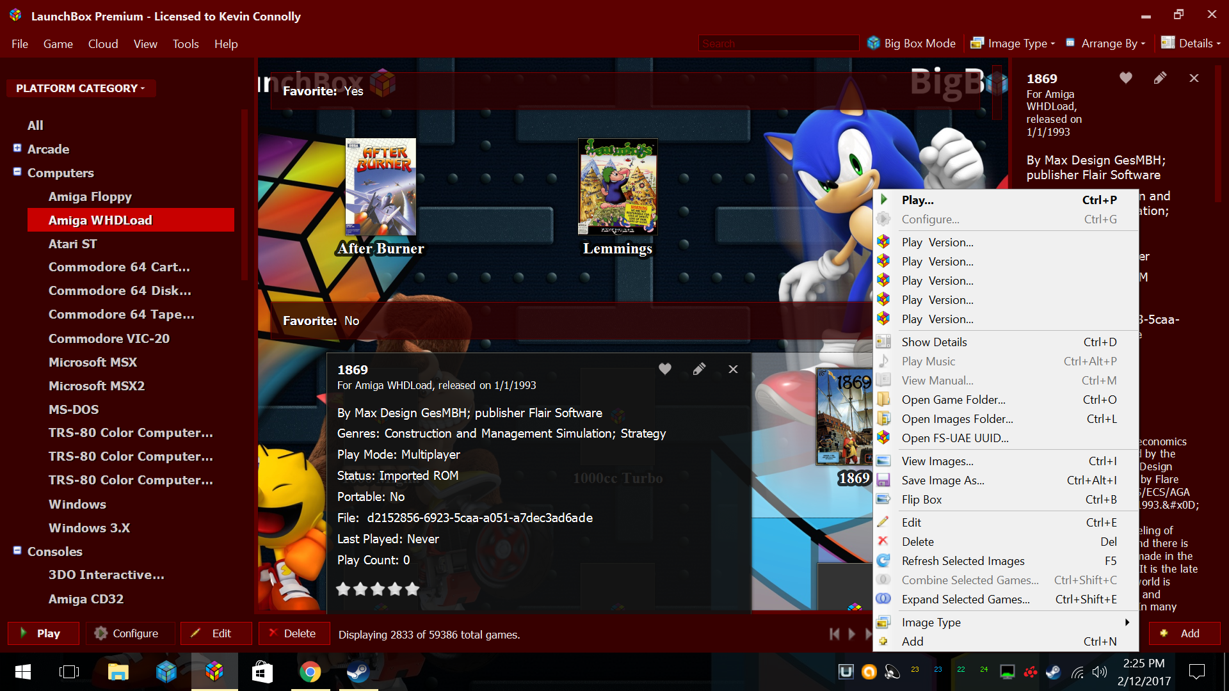Select the After Burner box art
The height and width of the screenshot is (691, 1229).
click(381, 187)
